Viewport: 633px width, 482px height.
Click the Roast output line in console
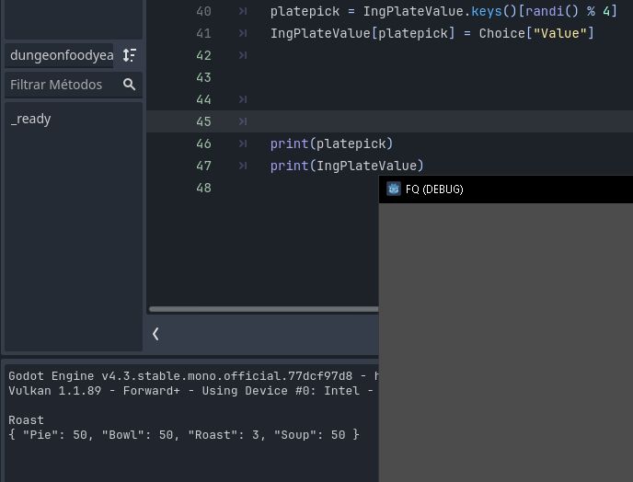(27, 420)
